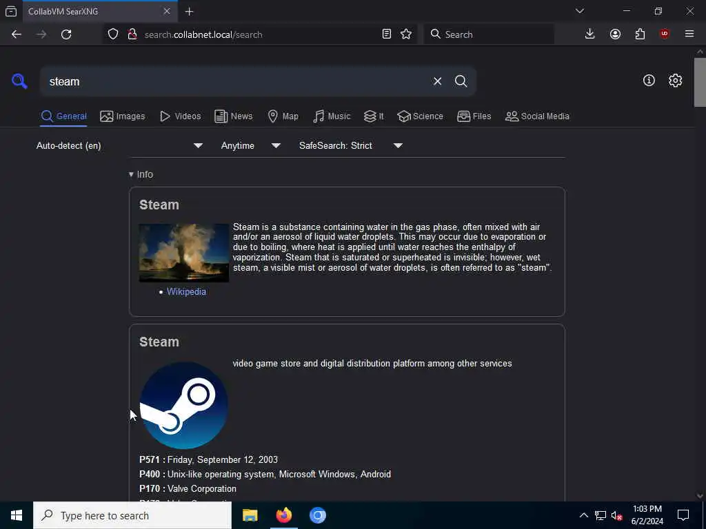This screenshot has width=706, height=529.
Task: Click the muted volume tray icon
Action: [x=616, y=515]
